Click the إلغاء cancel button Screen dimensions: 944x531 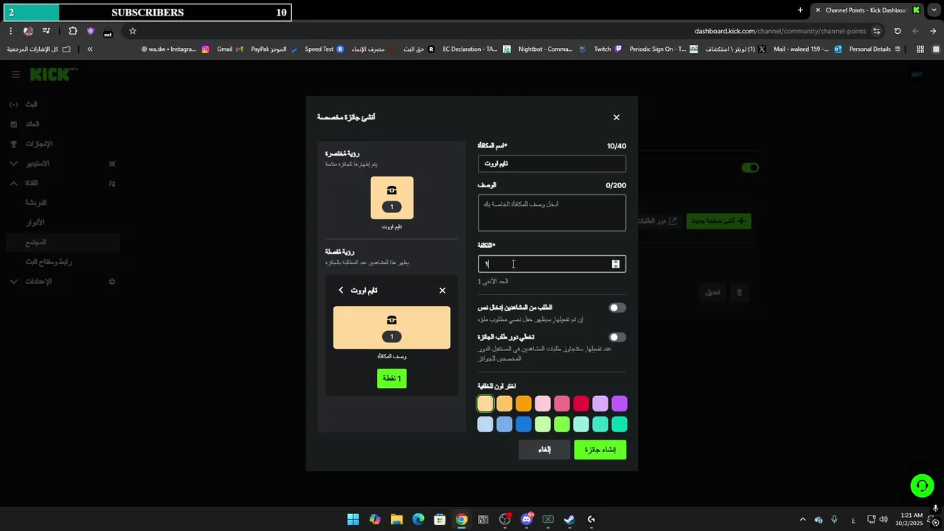pyautogui.click(x=544, y=450)
